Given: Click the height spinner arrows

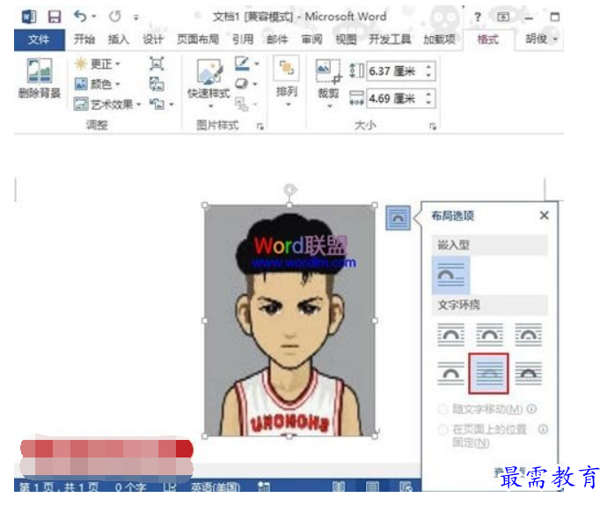Looking at the screenshot, I should click(x=428, y=71).
